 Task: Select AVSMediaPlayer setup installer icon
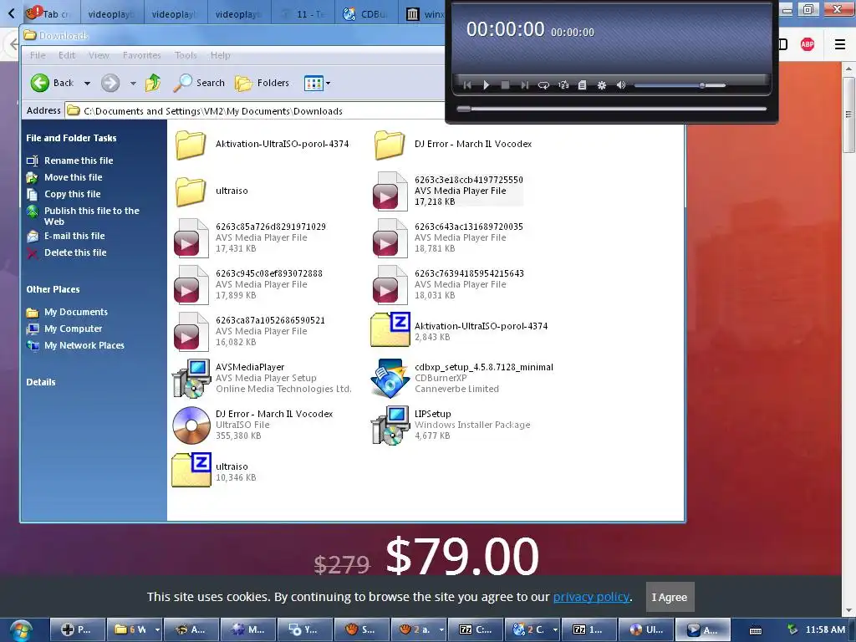click(191, 379)
